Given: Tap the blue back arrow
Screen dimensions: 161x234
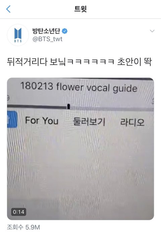Looking at the screenshot, I should click(8, 9).
